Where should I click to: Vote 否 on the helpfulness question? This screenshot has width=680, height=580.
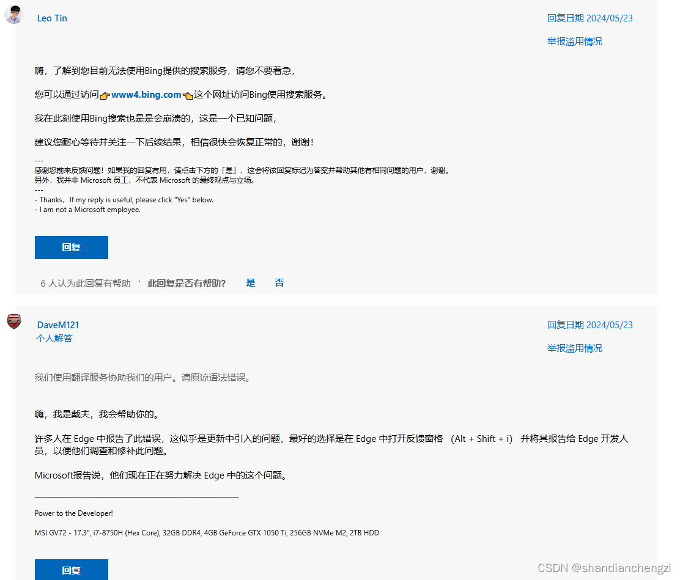pos(279,282)
